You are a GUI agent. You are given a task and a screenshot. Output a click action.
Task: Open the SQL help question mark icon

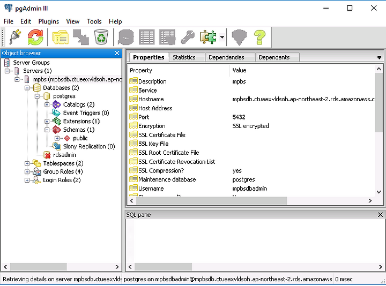(x=259, y=37)
